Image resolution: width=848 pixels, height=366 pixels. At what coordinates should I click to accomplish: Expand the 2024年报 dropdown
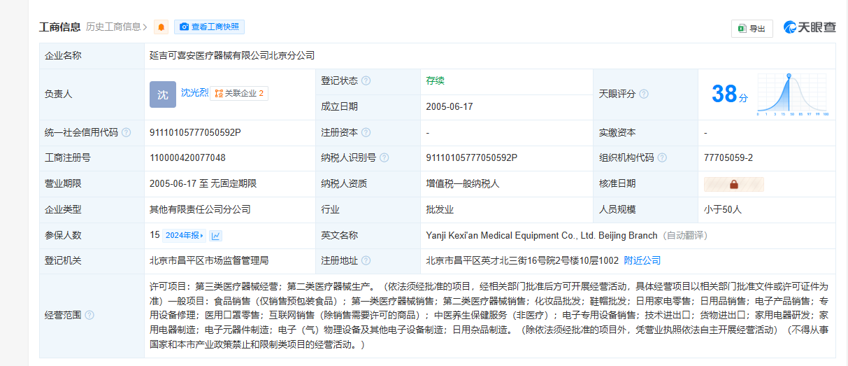point(185,235)
